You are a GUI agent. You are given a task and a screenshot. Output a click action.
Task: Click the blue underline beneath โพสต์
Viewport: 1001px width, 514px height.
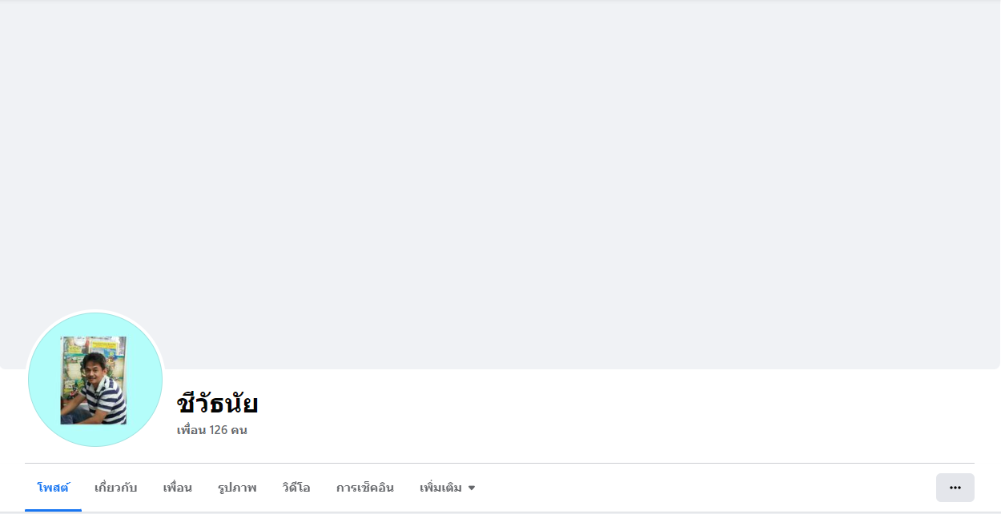tap(53, 510)
